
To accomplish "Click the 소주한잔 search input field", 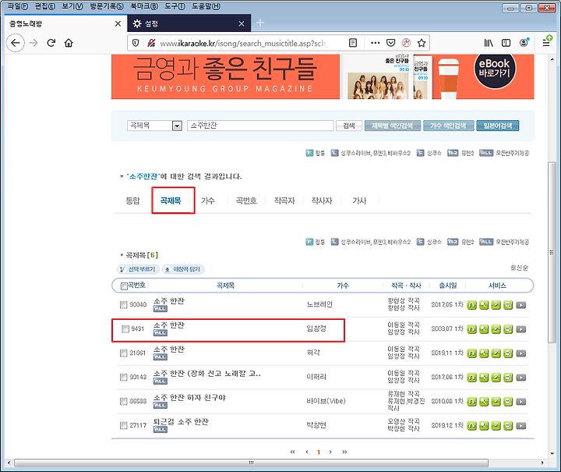I will (260, 126).
